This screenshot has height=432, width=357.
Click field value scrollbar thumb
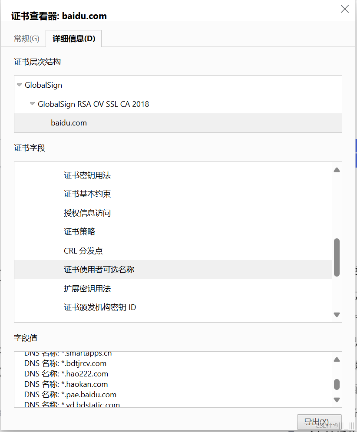(337, 384)
